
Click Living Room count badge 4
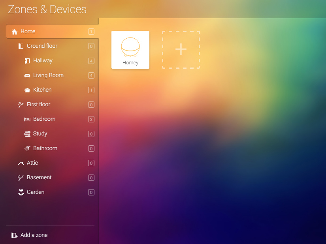91,75
